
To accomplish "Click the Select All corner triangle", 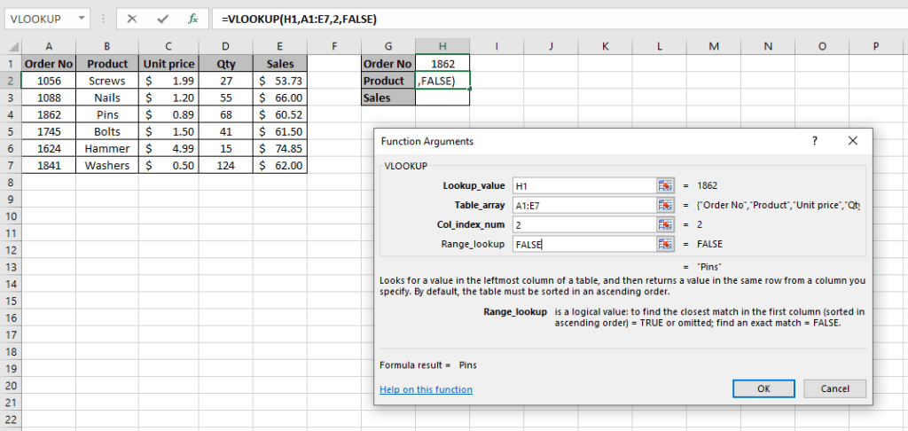I will pyautogui.click(x=14, y=48).
